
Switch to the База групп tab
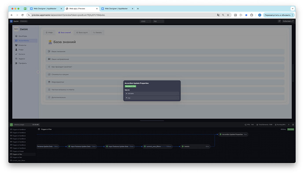pos(82,33)
